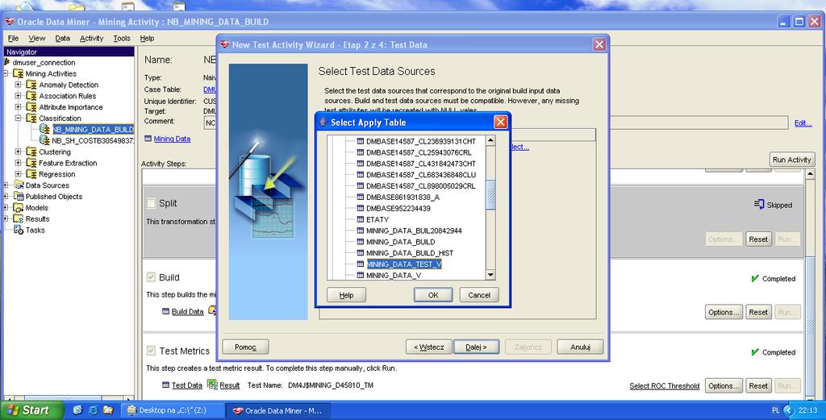Click the Anuluj wizard button
Viewport: 826px width, 420px height.
[x=580, y=347]
